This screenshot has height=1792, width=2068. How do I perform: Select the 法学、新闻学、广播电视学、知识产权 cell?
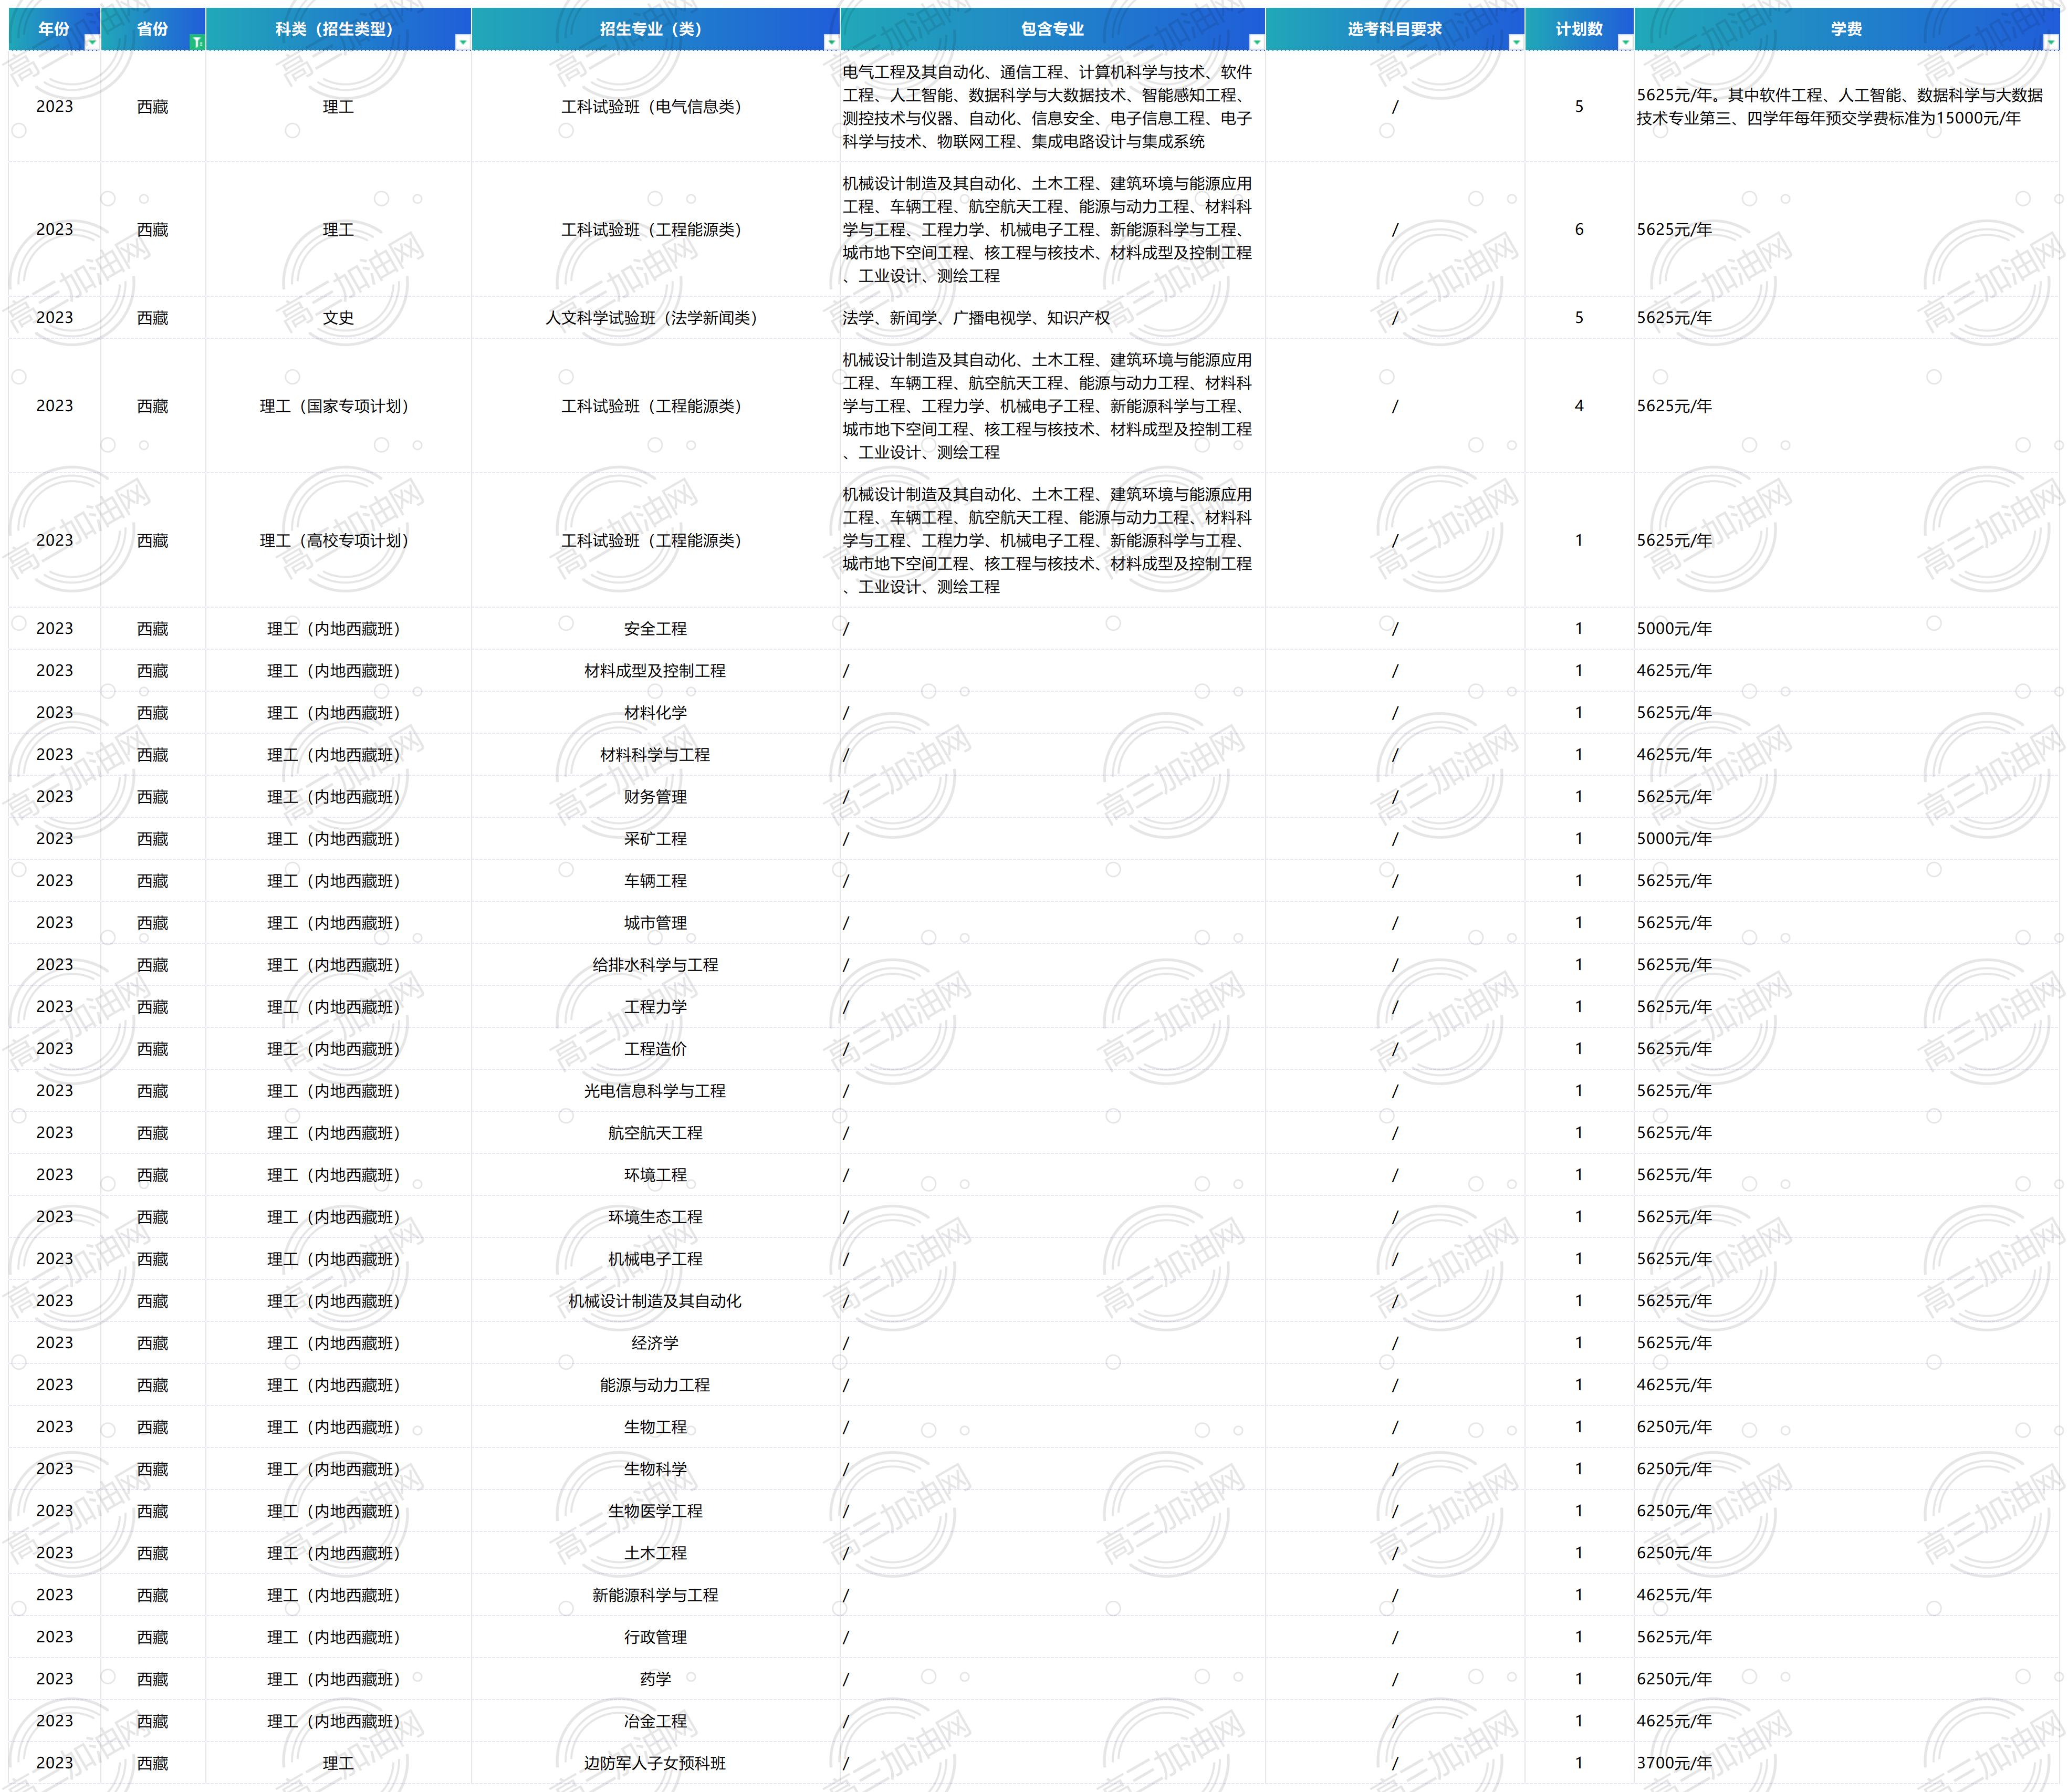pos(1053,318)
